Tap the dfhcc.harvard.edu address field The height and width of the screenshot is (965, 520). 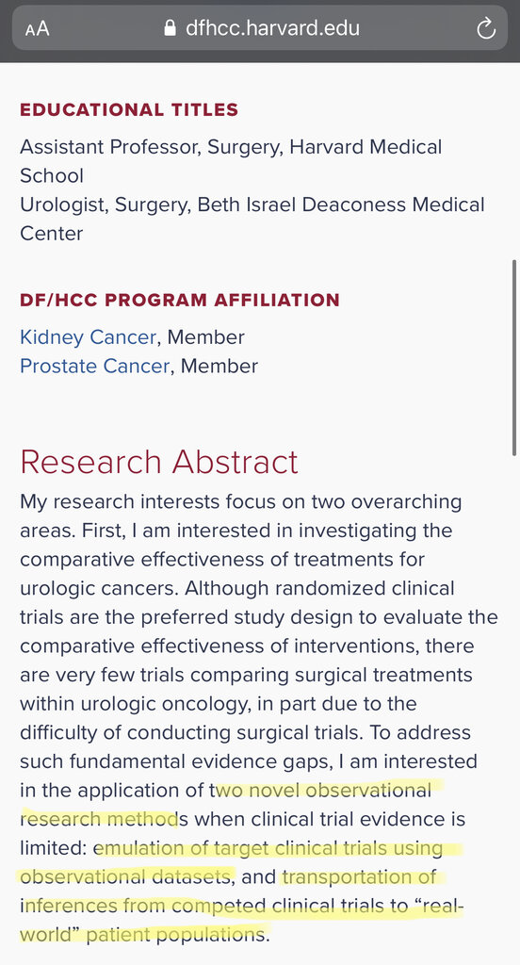[x=260, y=28]
